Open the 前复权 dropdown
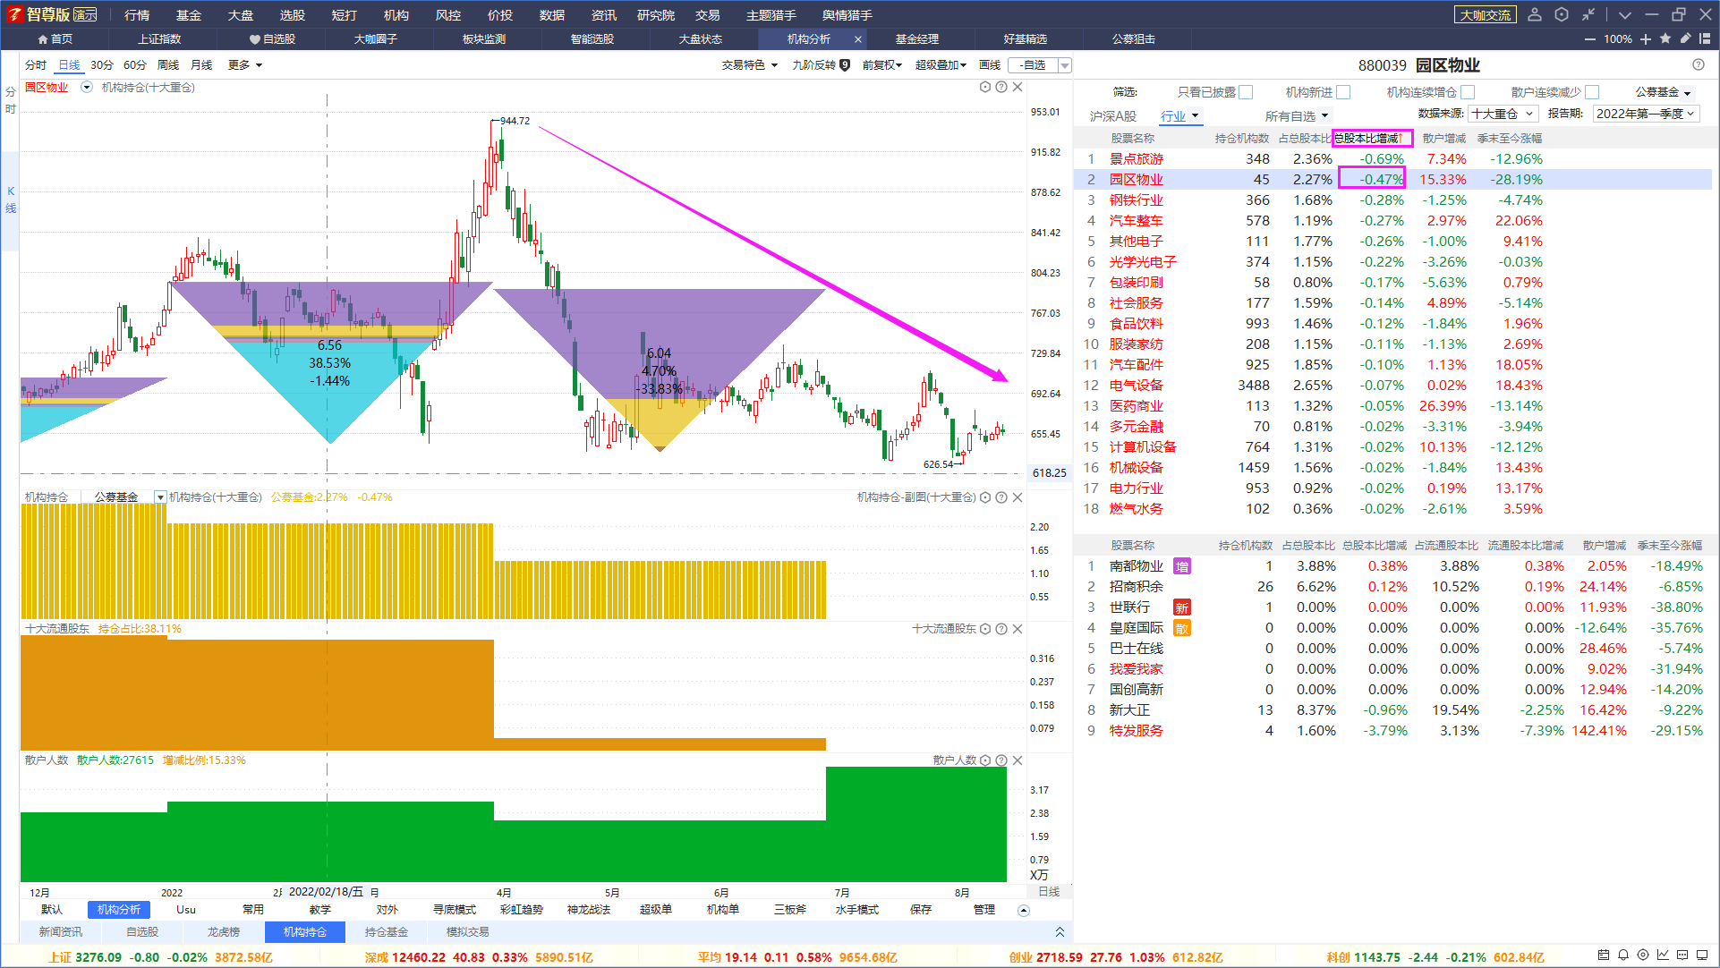This screenshot has height=968, width=1720. [882, 64]
